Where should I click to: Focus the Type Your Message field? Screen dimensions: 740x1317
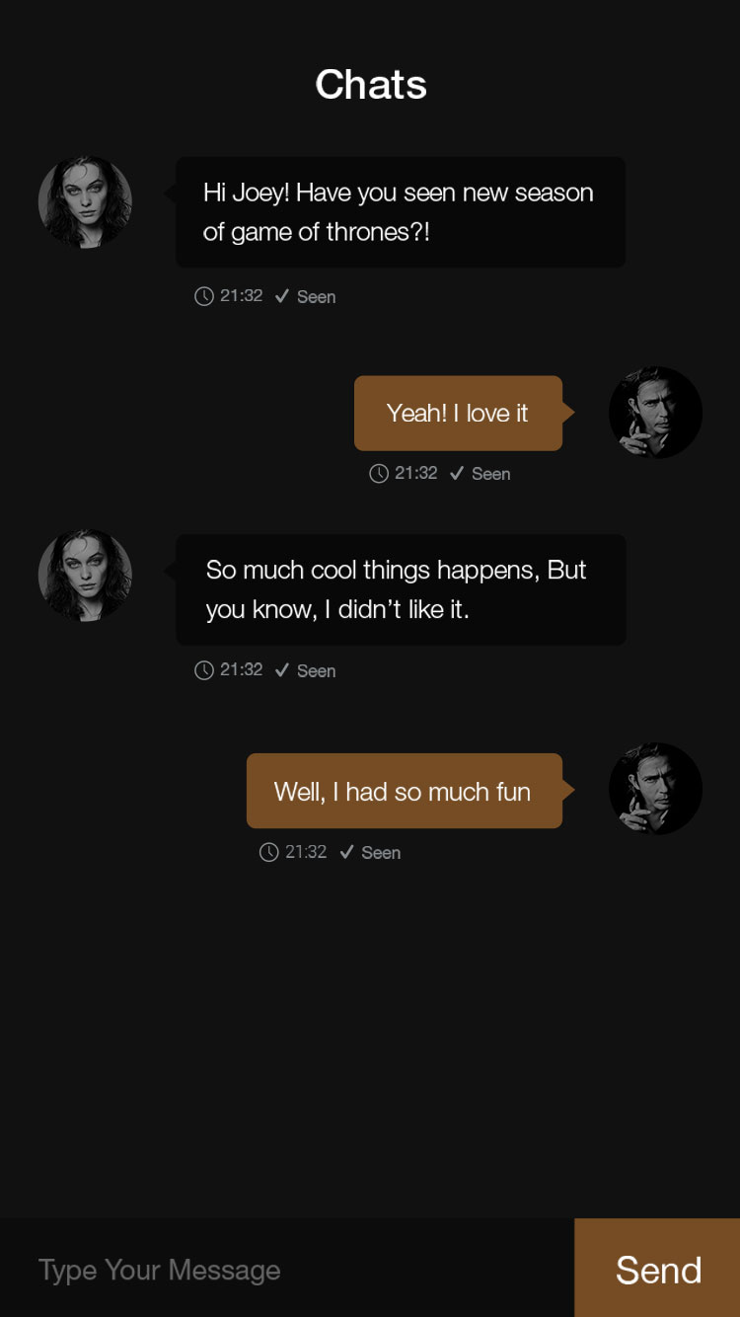[x=286, y=1270]
